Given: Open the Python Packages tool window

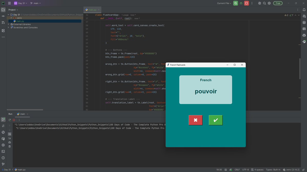Looking at the screenshot, I should (x=3, y=139).
